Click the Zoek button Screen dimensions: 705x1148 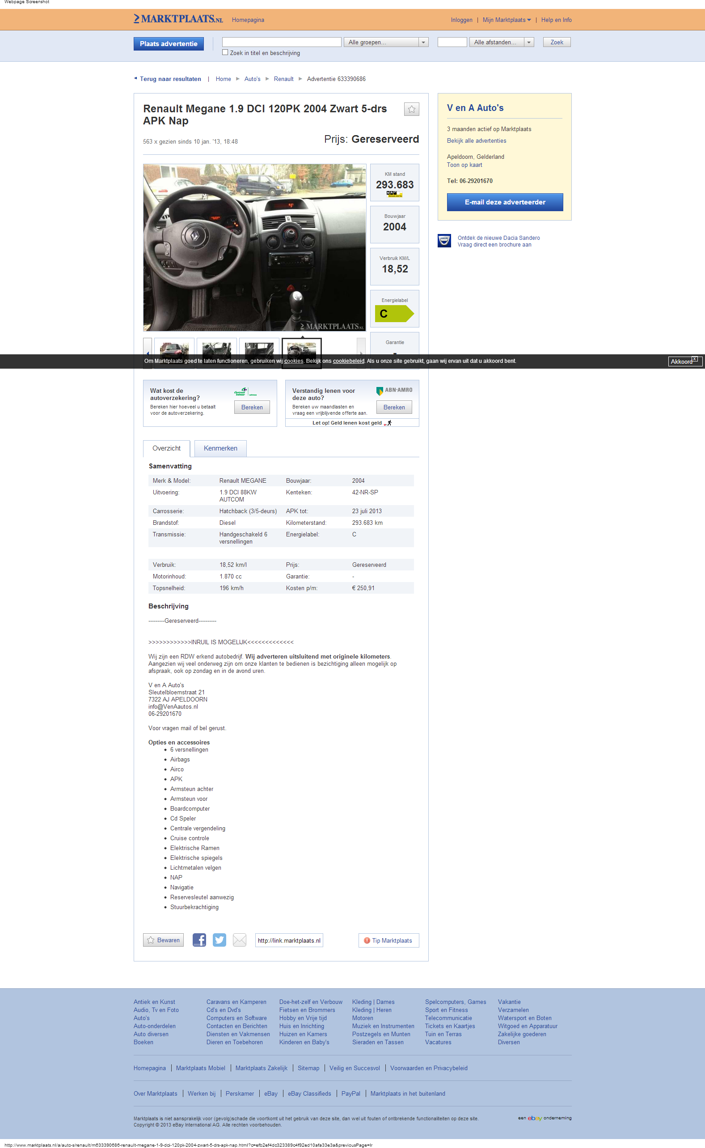557,42
